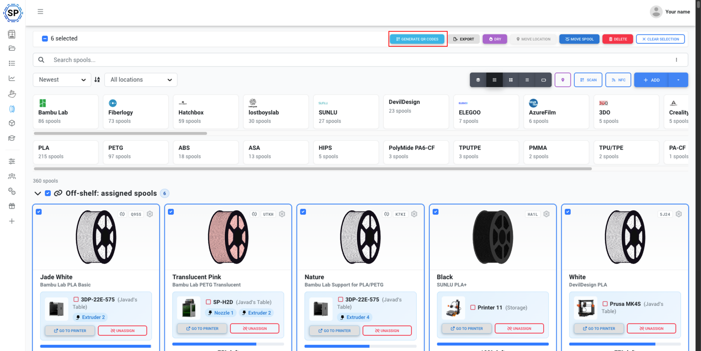Click the Move Spool button
The width and height of the screenshot is (701, 351).
pyautogui.click(x=579, y=39)
